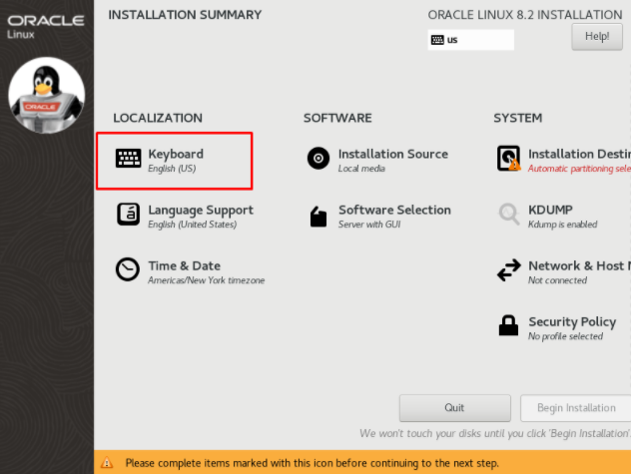631x474 pixels.
Task: Open the Installation Source label
Action: (393, 154)
